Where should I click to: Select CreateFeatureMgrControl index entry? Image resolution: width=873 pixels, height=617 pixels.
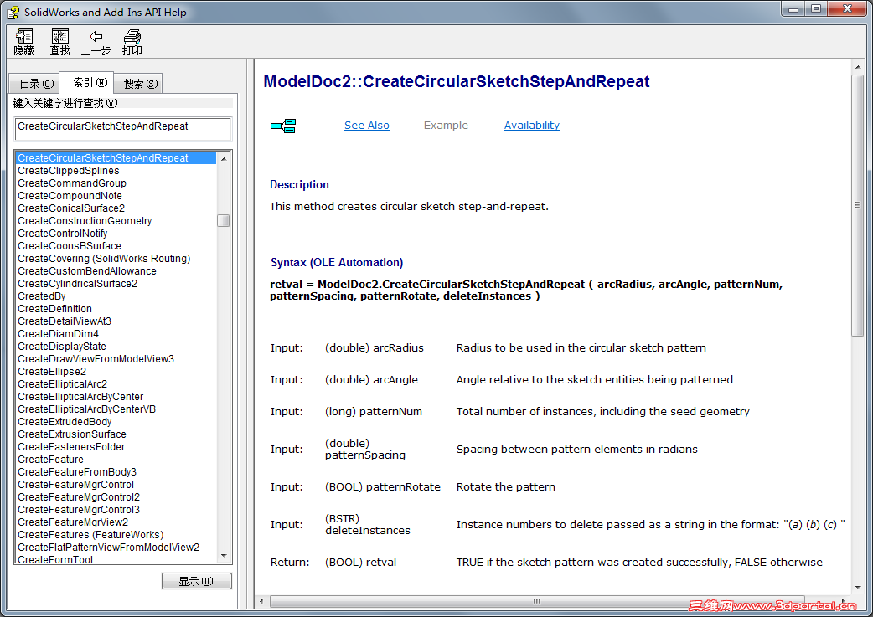point(75,485)
